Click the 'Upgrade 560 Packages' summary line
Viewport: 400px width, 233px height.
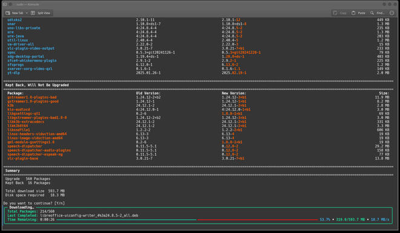[x=28, y=179]
